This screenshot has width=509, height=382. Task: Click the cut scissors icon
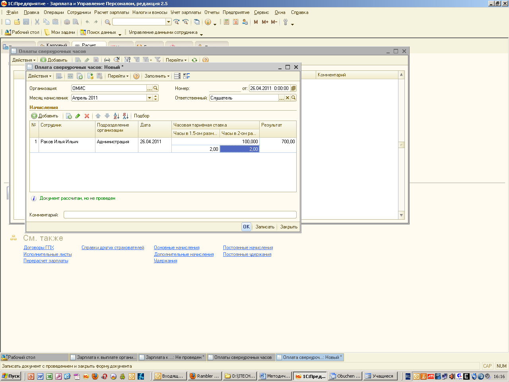click(x=37, y=22)
